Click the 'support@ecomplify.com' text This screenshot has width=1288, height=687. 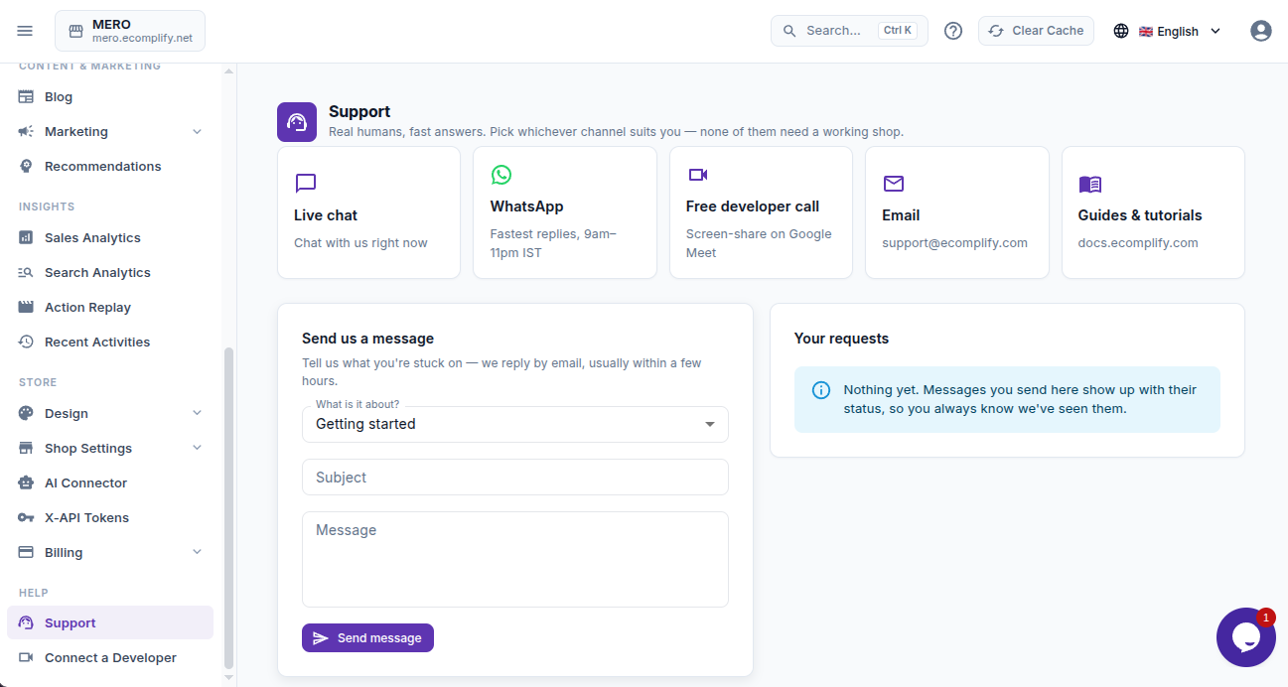pyautogui.click(x=955, y=243)
